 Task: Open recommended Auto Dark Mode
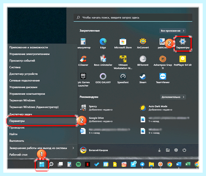(156, 108)
